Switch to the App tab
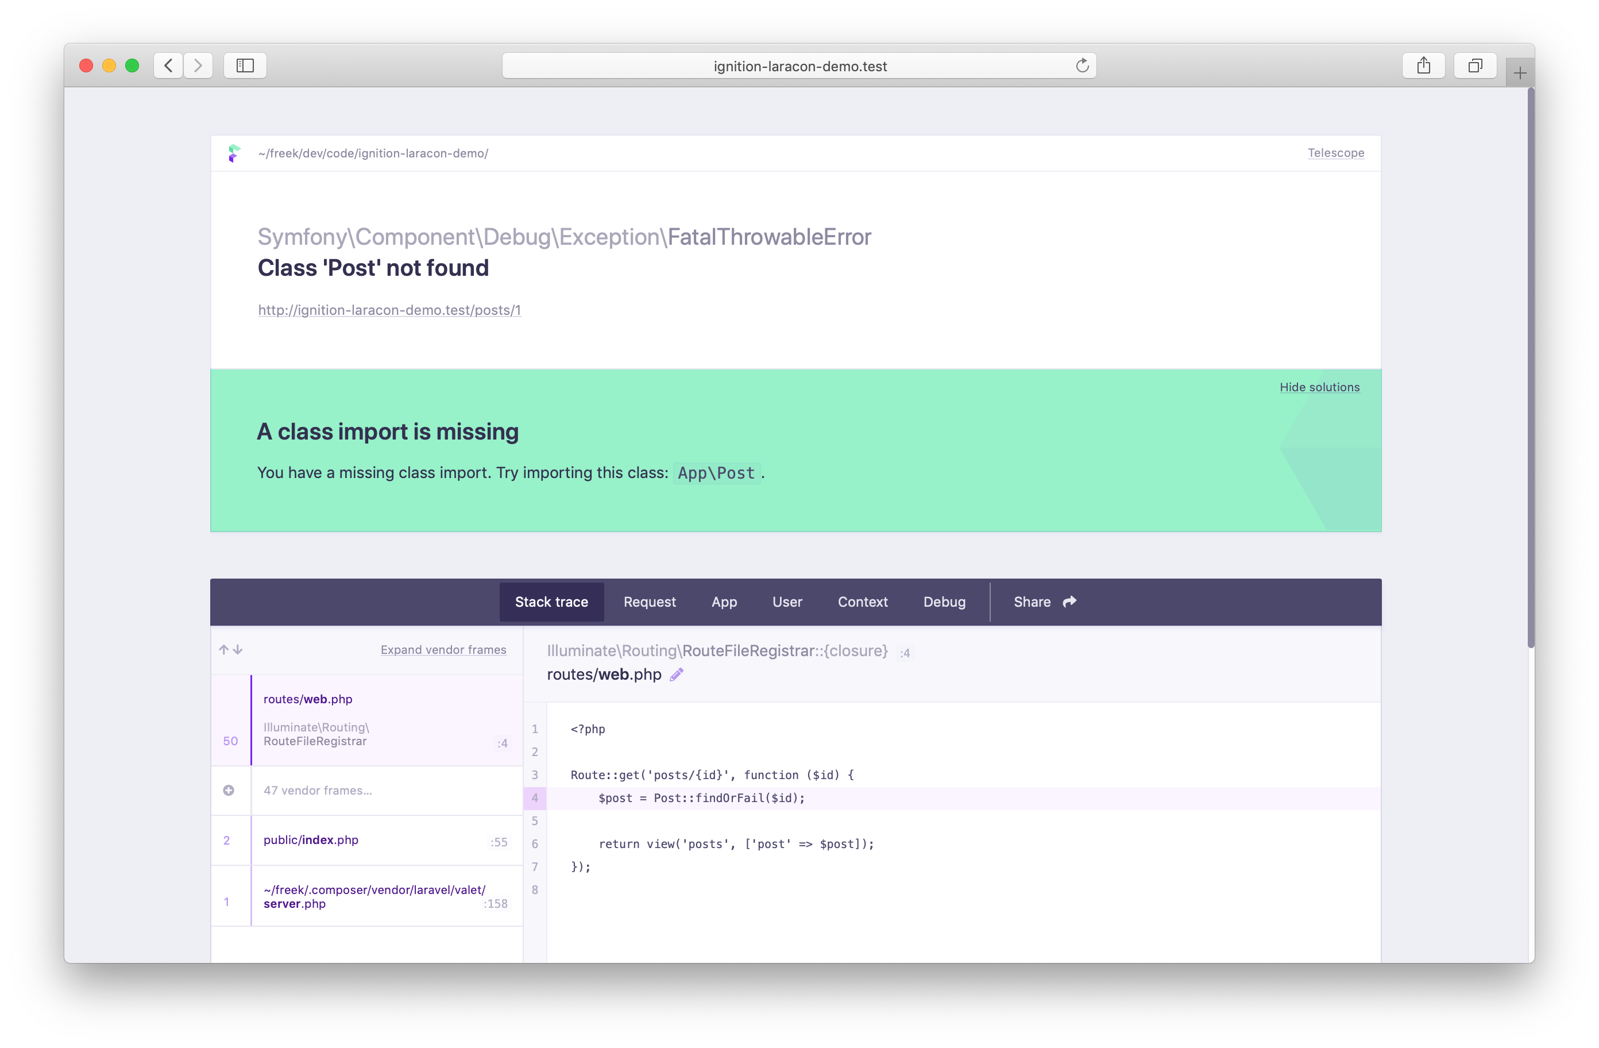Screen dimensions: 1599x1048 point(724,602)
